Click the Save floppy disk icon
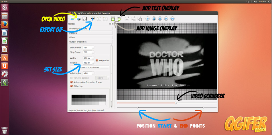Screen dimensions: 272x135 point(85,19)
